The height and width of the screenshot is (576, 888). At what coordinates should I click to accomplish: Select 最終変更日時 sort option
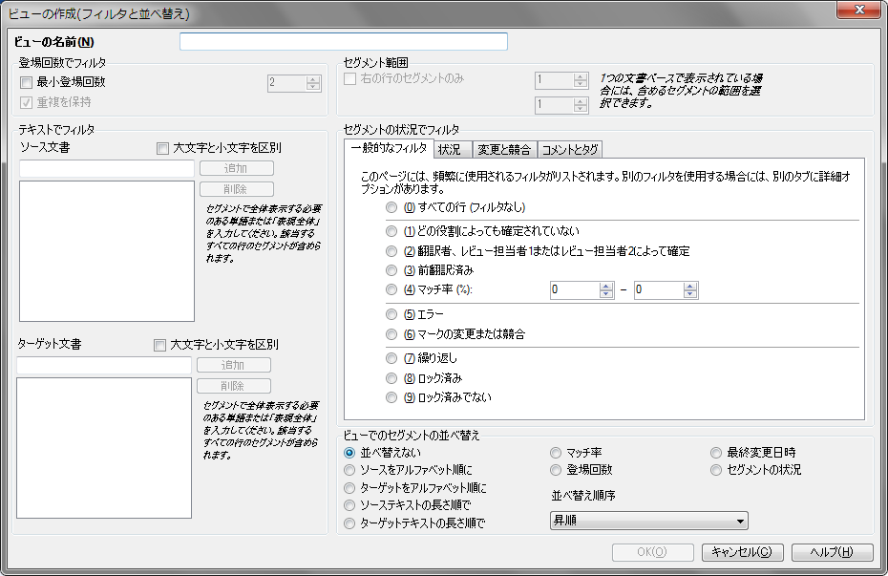click(717, 453)
